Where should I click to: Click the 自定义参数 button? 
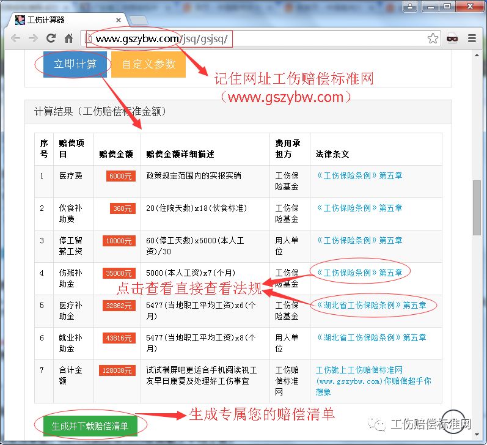coord(148,64)
